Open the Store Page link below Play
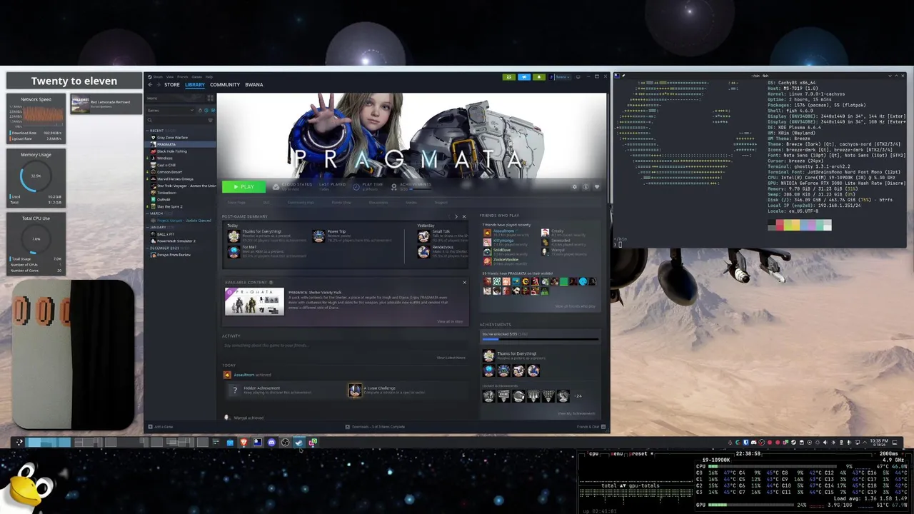The width and height of the screenshot is (914, 514). [x=236, y=202]
